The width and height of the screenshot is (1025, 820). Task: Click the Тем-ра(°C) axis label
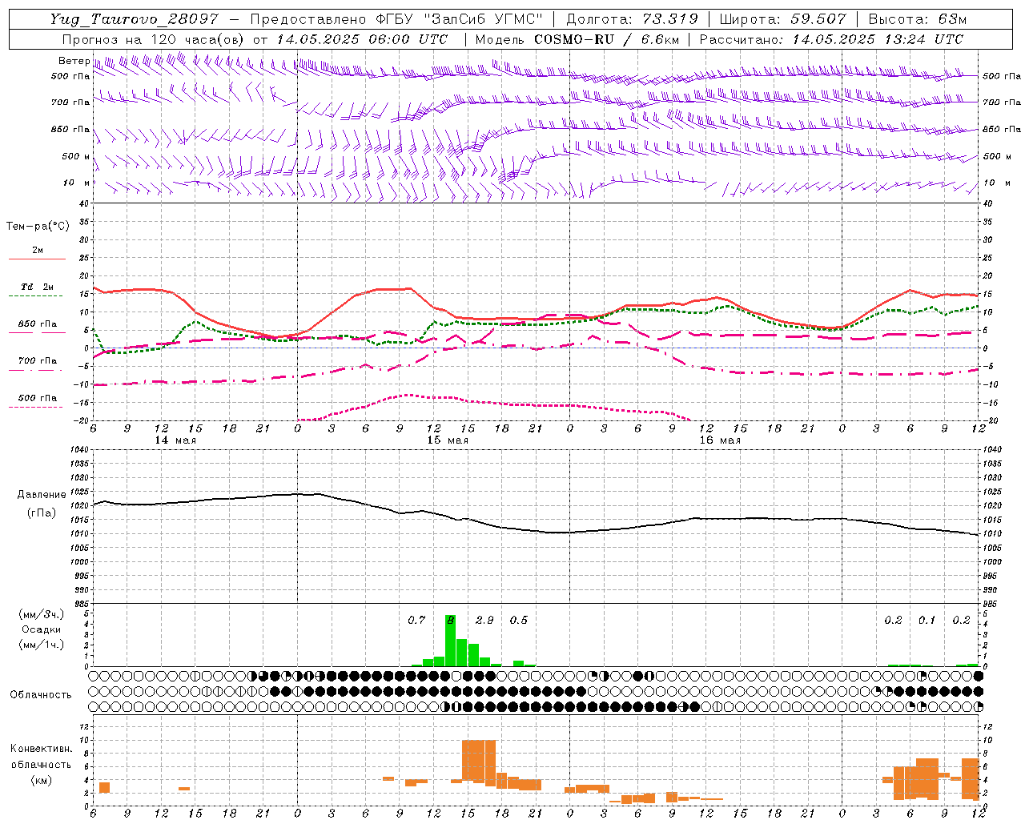point(38,226)
